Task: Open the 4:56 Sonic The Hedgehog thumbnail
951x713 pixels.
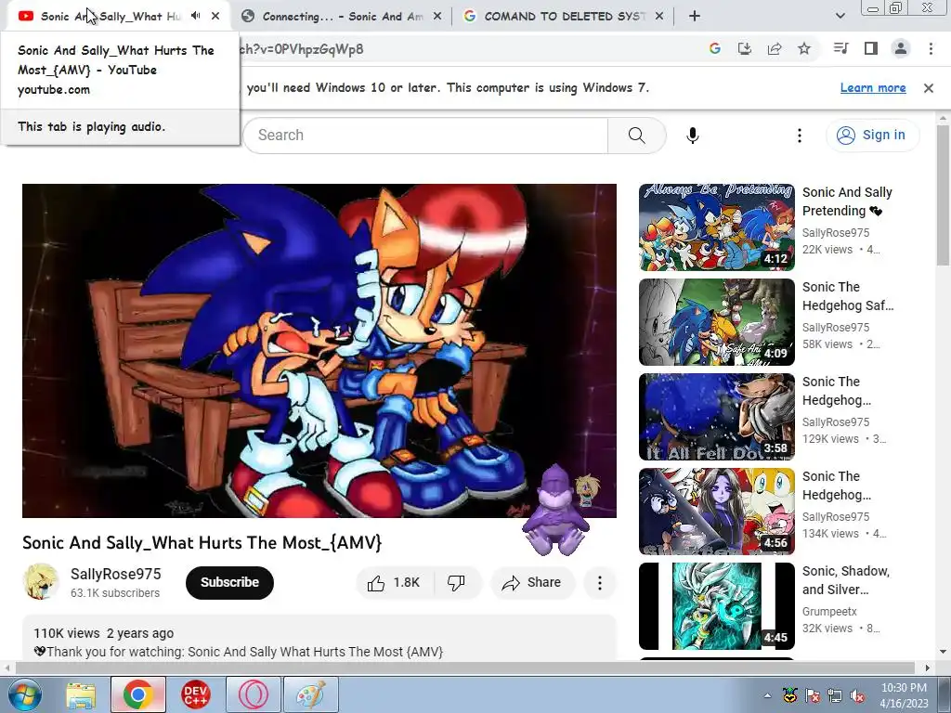Action: [x=716, y=511]
